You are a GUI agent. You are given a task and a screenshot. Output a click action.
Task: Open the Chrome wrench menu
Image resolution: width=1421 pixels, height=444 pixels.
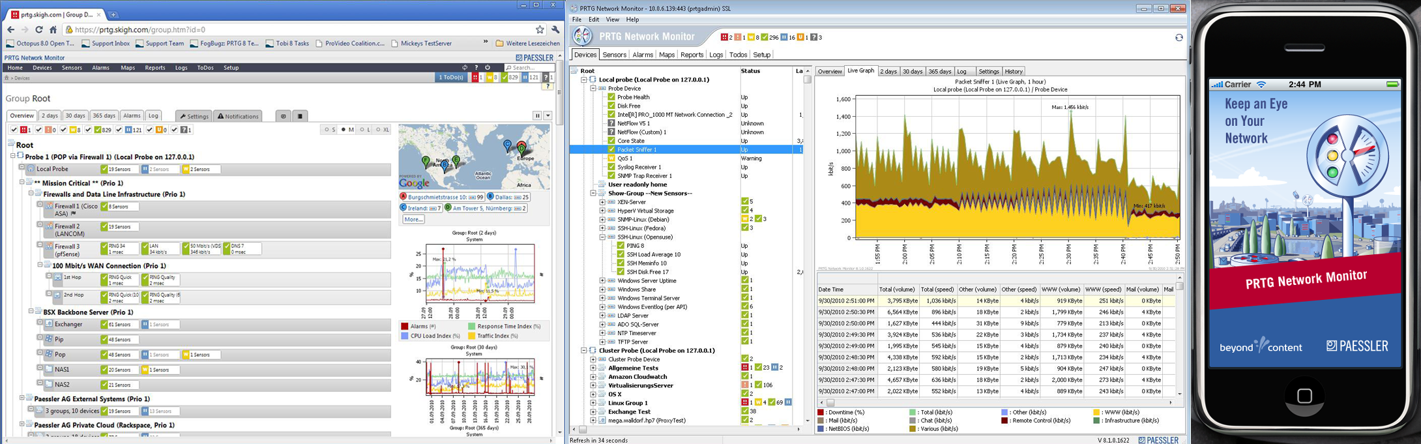tap(555, 29)
